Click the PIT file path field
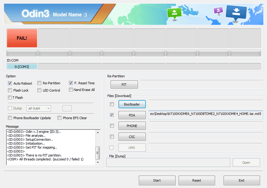The image size is (267, 188). [x=201, y=85]
